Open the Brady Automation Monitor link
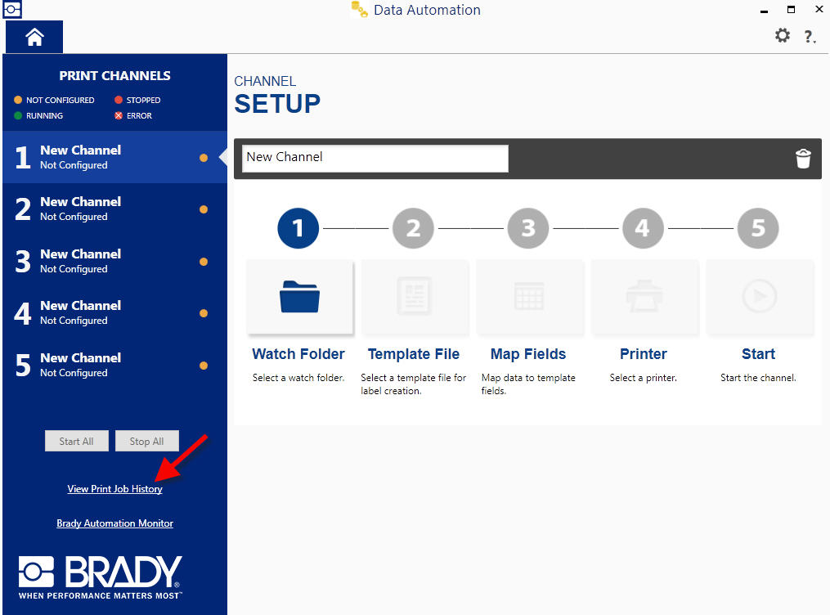Image resolution: width=830 pixels, height=615 pixels. pyautogui.click(x=114, y=523)
